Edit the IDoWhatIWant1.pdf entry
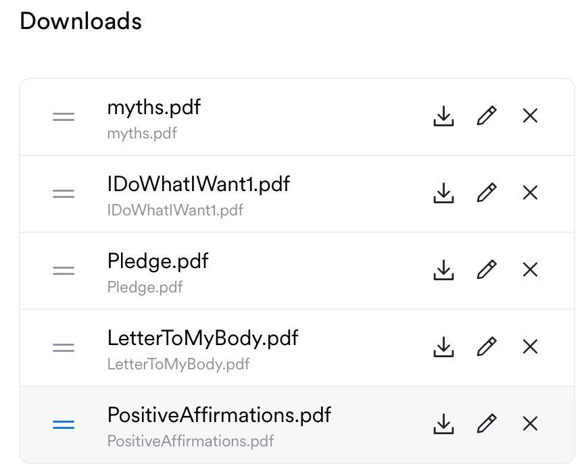The image size is (584, 470). 487,194
